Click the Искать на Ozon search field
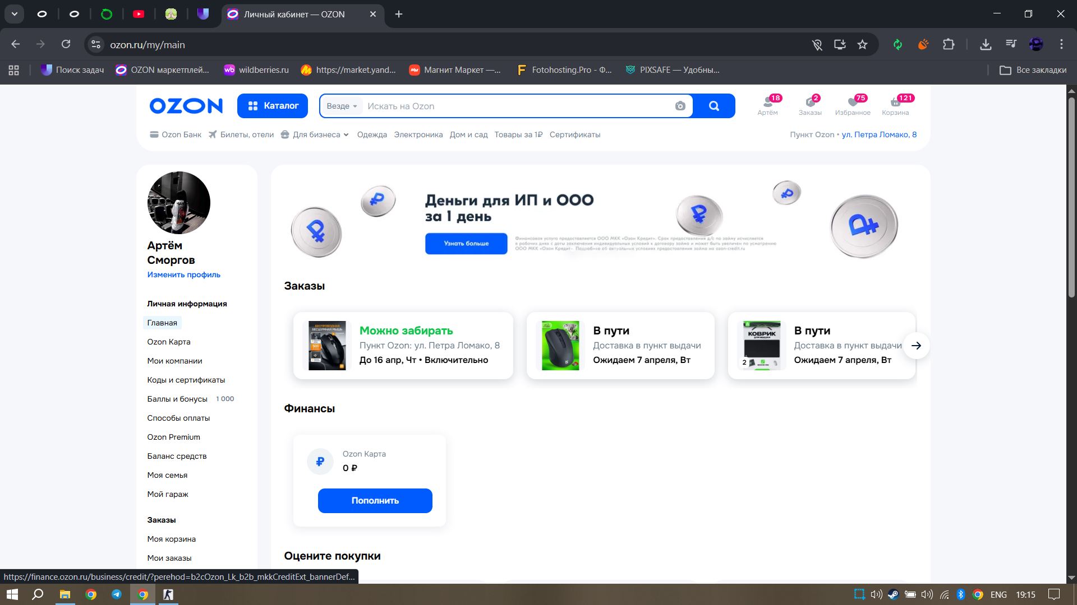1077x605 pixels. [x=516, y=106]
